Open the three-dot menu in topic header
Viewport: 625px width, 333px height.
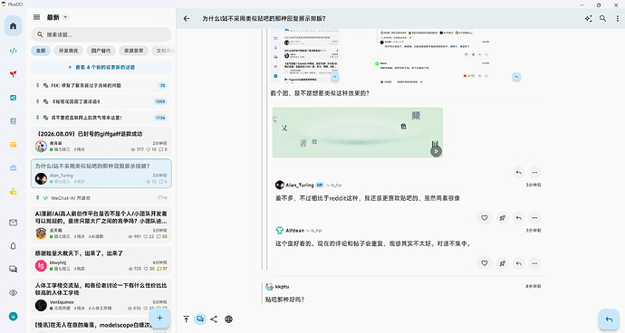coord(618,18)
